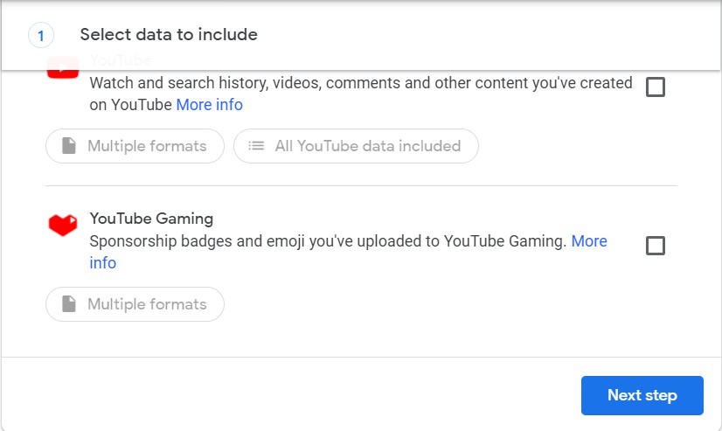Image resolution: width=722 pixels, height=431 pixels.
Task: Click the YouTube Gaming title text
Action: [151, 219]
